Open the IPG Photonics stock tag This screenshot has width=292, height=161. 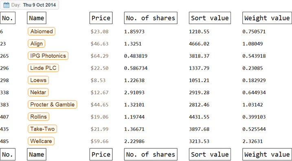pos(48,56)
